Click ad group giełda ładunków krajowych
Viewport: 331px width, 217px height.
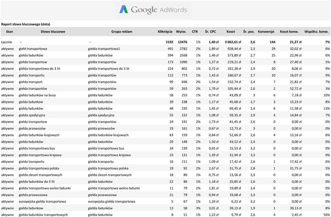click(x=108, y=135)
